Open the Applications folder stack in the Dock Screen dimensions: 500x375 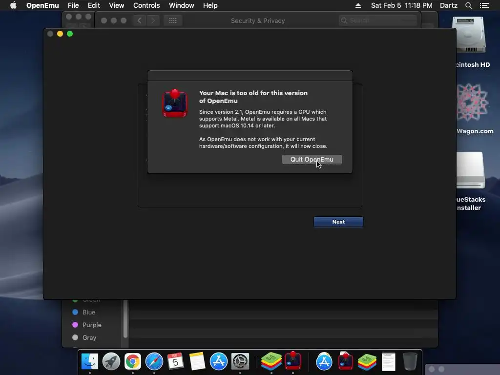324,361
